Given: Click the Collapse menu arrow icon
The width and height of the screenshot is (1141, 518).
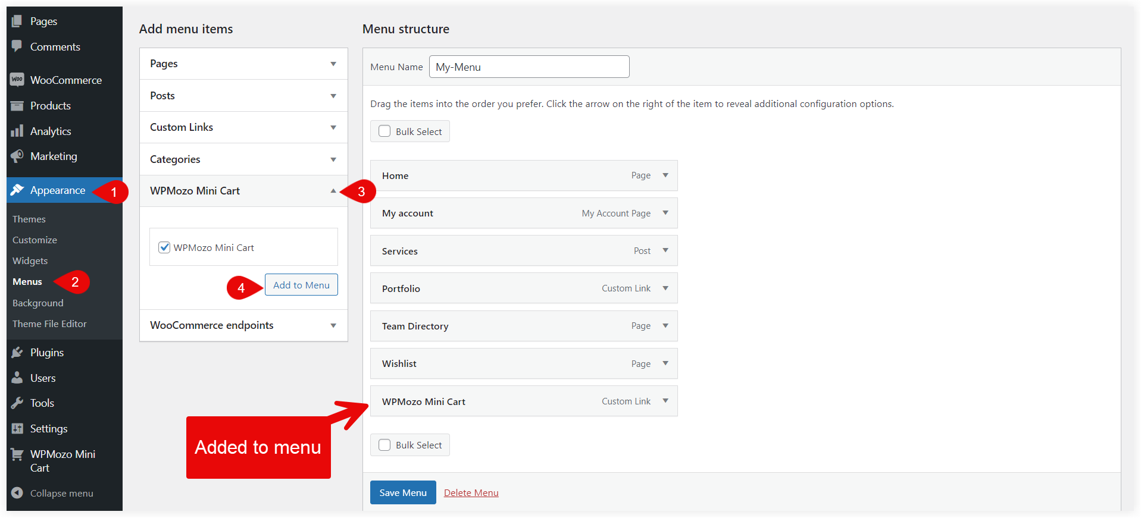Looking at the screenshot, I should 17,493.
